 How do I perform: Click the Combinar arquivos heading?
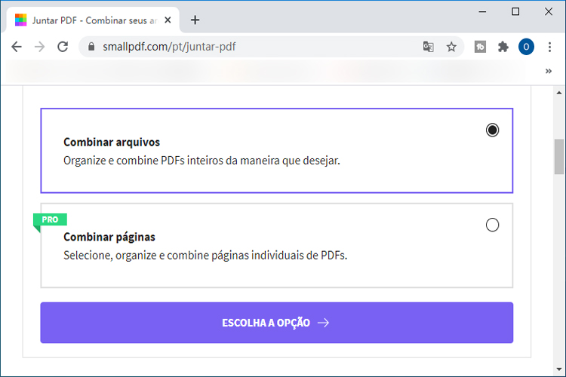coord(112,143)
